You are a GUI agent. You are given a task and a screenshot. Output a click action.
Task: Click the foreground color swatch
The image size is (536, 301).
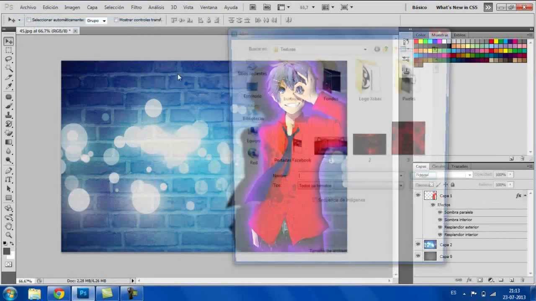pos(7,251)
